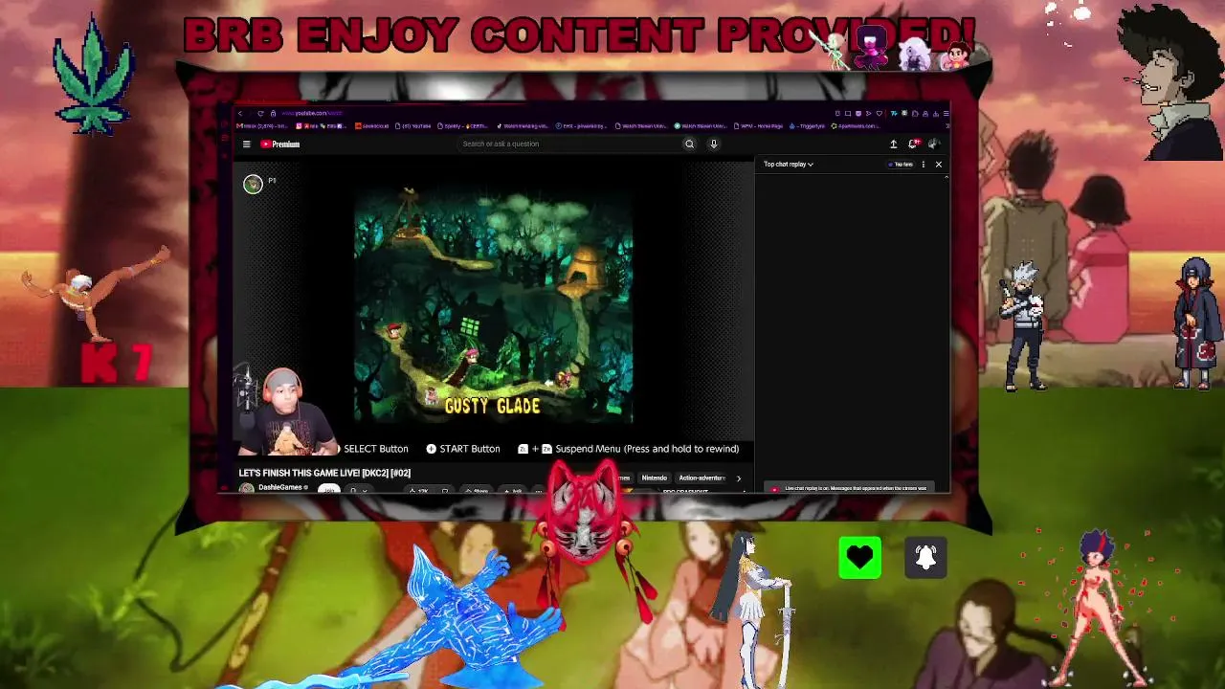Click the START Button hint in video
Image resolution: width=1225 pixels, height=689 pixels.
point(463,449)
